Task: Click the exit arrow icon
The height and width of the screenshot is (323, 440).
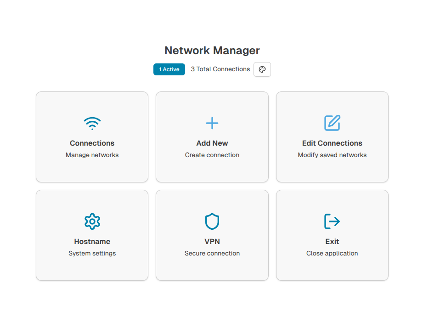Action: tap(332, 221)
